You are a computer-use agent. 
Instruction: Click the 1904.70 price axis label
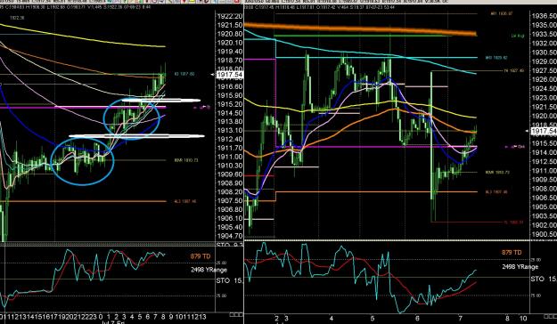(x=229, y=236)
